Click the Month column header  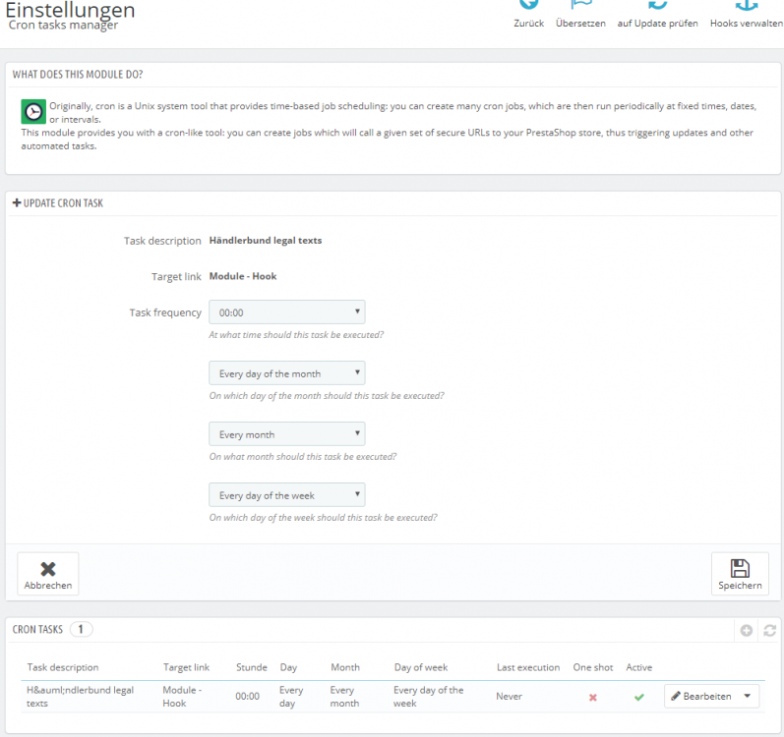[x=345, y=667]
